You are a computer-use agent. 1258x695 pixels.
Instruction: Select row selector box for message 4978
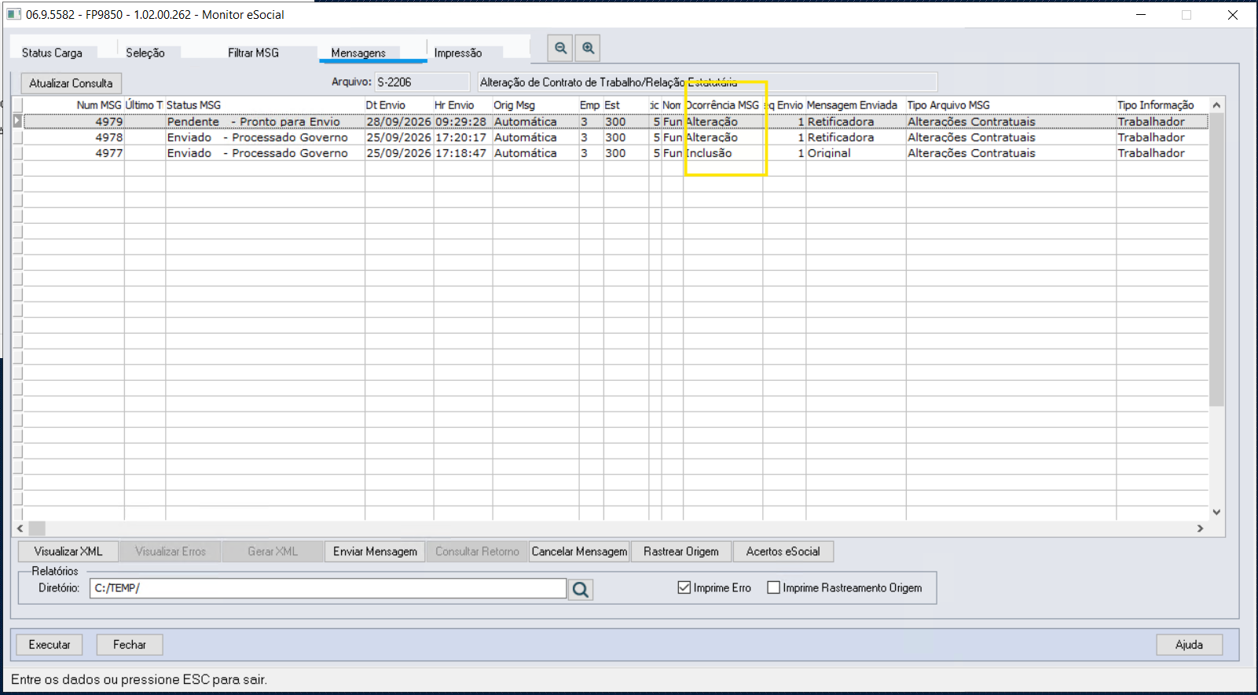[17, 137]
